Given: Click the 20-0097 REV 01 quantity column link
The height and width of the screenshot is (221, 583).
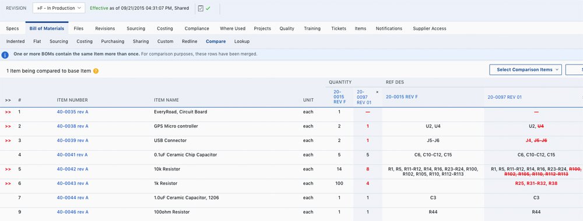Looking at the screenshot, I should tap(364, 97).
